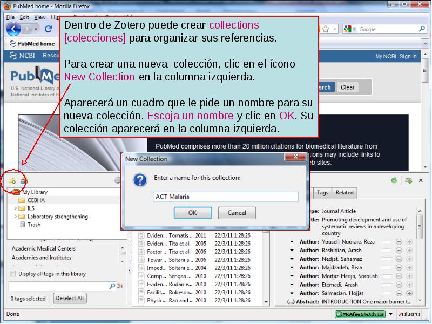Click the collection name field with ACT Malaria

[226, 197]
